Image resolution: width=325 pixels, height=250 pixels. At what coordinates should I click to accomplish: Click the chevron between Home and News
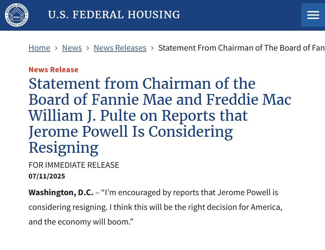click(56, 48)
